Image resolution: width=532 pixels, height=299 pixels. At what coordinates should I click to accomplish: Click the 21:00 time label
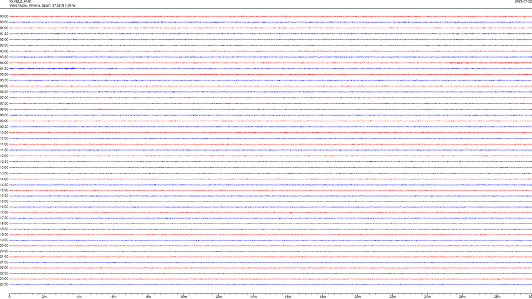tap(4, 256)
